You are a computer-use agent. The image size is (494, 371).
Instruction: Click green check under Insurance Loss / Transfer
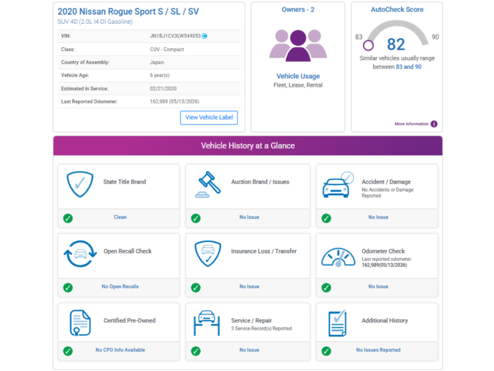(196, 287)
